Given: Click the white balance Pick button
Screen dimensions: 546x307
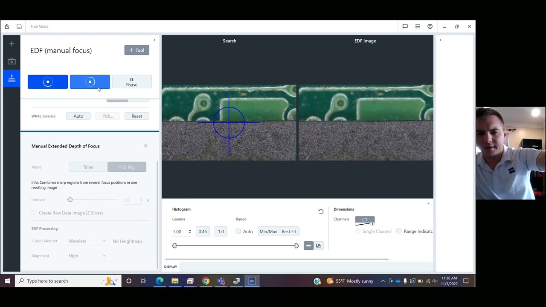Looking at the screenshot, I should click(107, 116).
